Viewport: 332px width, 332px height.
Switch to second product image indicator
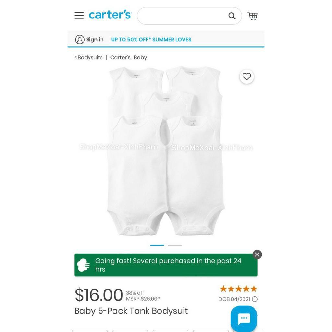click(175, 245)
